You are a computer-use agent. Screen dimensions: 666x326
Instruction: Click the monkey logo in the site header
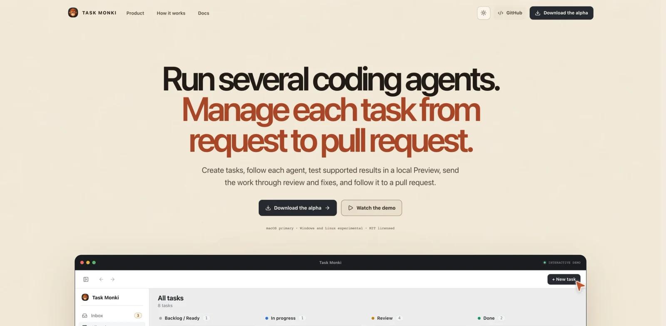(73, 12)
